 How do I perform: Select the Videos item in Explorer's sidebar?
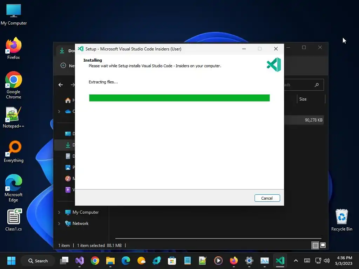click(x=68, y=189)
